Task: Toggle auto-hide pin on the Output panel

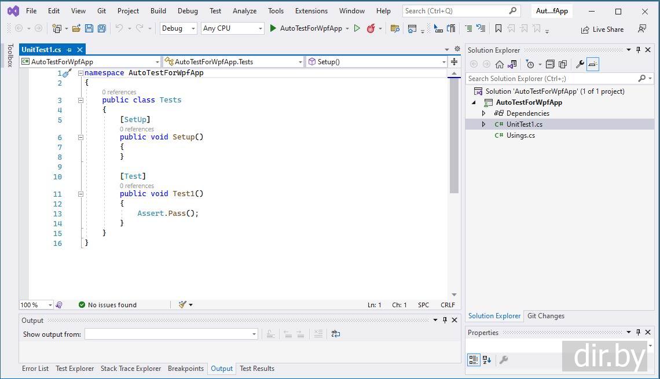Action: [x=445, y=320]
